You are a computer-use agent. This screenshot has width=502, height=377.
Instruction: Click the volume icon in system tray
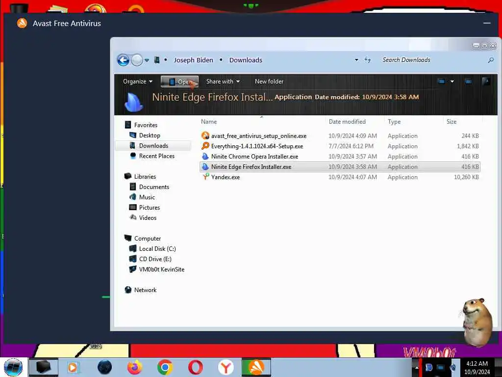coord(453,367)
